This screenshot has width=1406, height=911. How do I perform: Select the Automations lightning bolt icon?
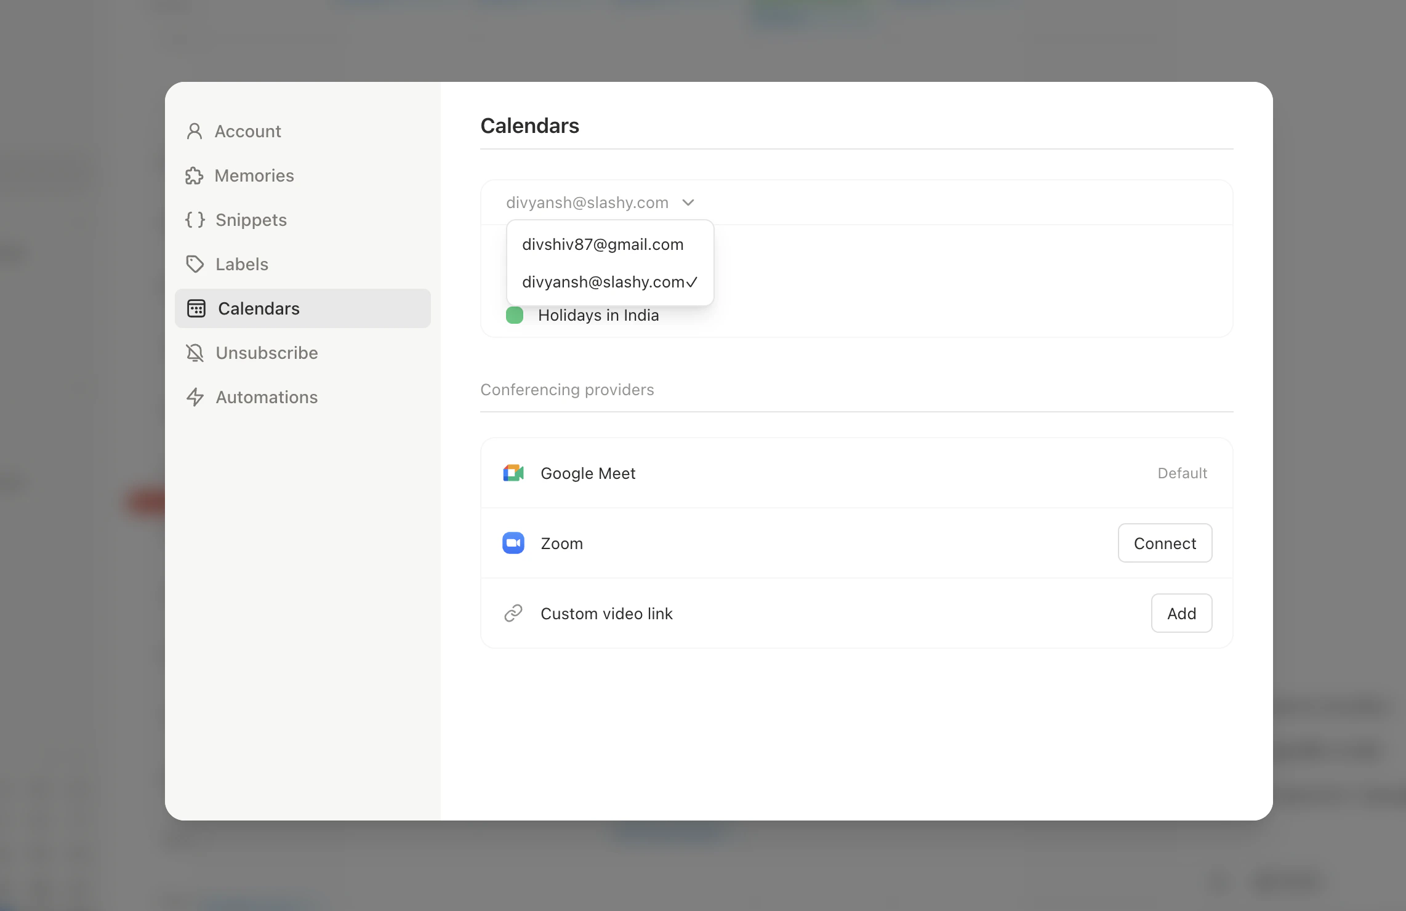coord(195,397)
